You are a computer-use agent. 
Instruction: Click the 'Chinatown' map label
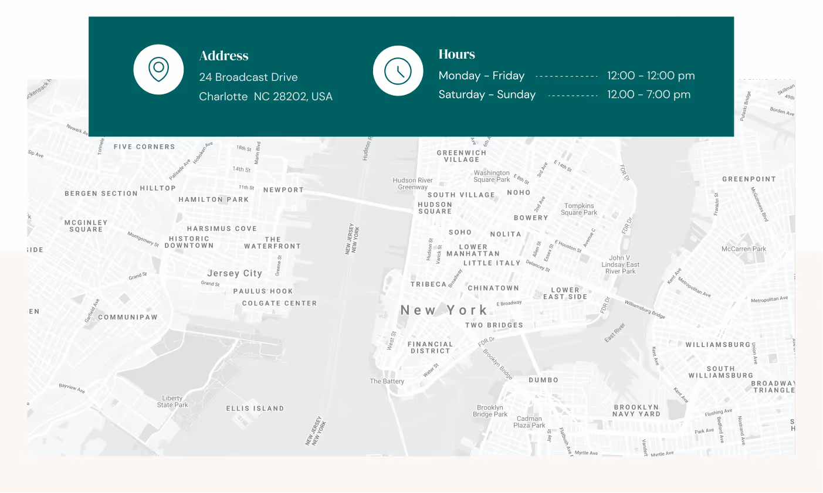pyautogui.click(x=493, y=288)
